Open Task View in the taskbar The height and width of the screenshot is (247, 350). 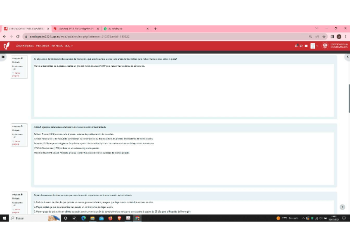(74, 218)
